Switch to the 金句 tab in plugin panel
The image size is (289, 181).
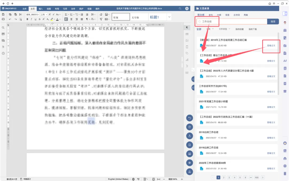coord(211,15)
